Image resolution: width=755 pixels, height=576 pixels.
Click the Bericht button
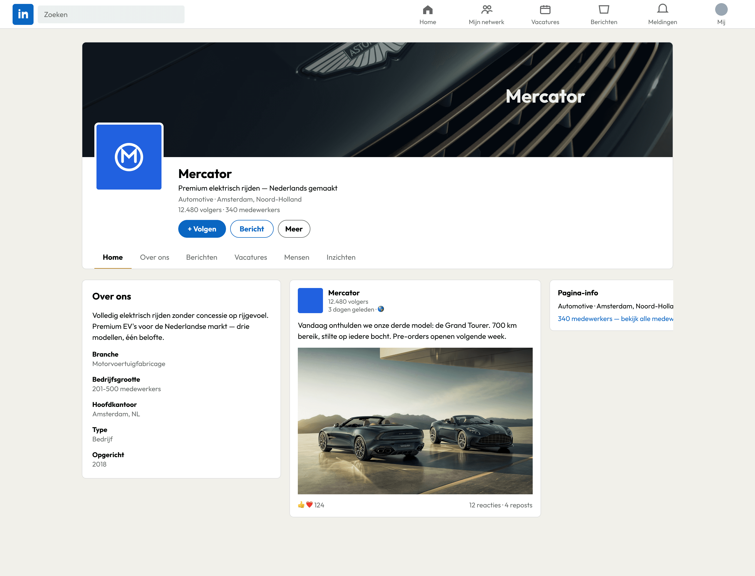coord(252,229)
